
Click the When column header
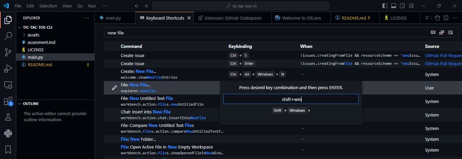(x=306, y=46)
